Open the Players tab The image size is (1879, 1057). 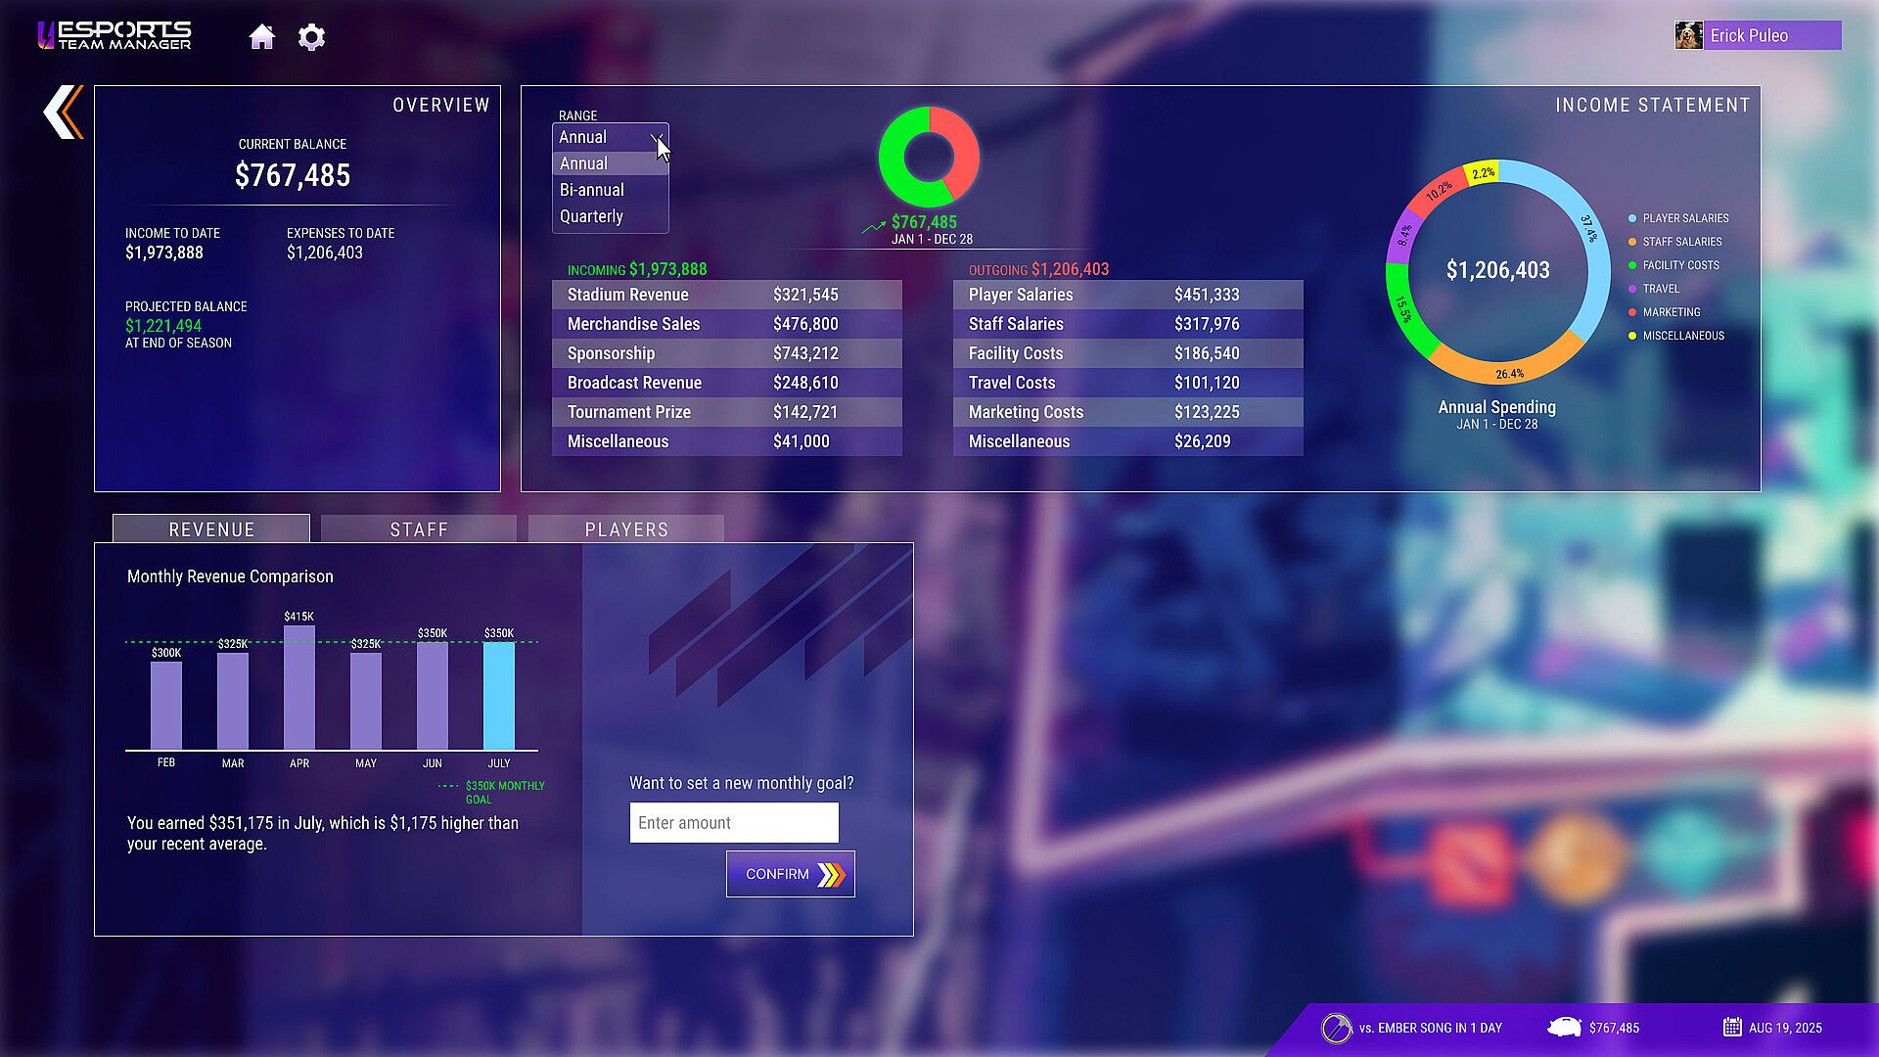[x=626, y=529]
